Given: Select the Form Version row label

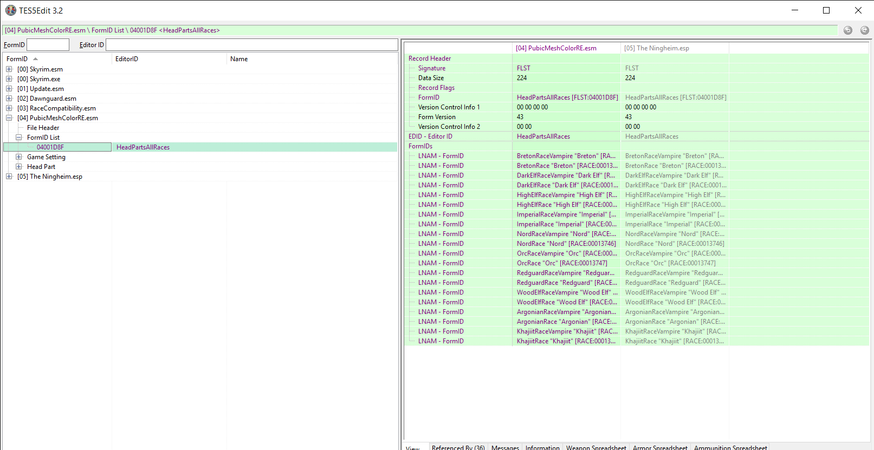Looking at the screenshot, I should [x=437, y=117].
